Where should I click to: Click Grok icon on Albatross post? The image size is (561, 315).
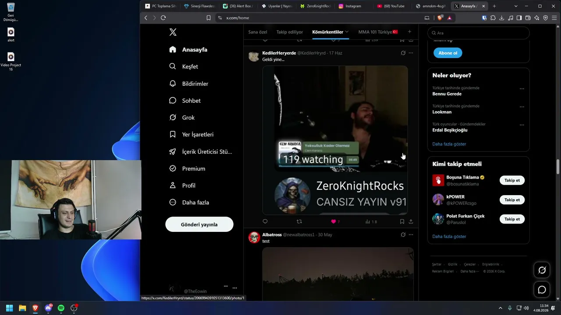pyautogui.click(x=403, y=234)
